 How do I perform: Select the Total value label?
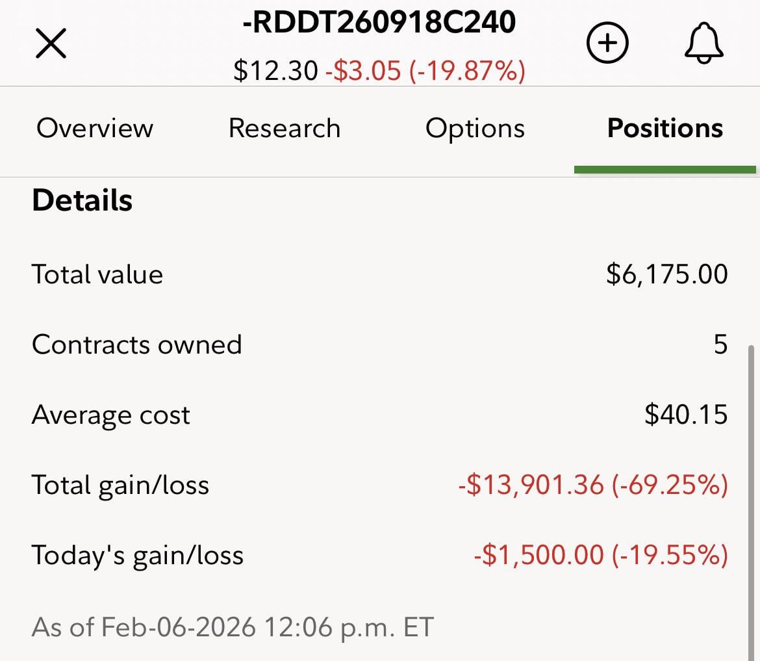coord(97,274)
